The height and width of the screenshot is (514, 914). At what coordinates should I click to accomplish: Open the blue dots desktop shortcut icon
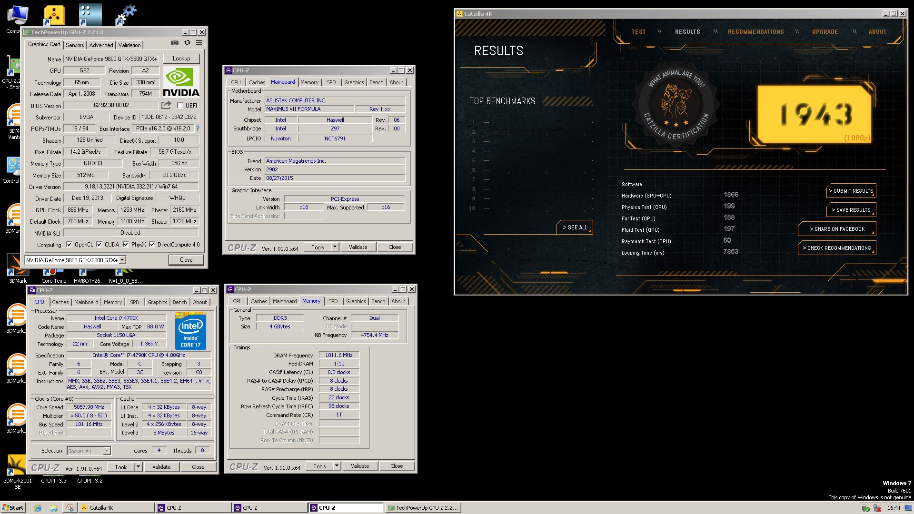pos(90,15)
